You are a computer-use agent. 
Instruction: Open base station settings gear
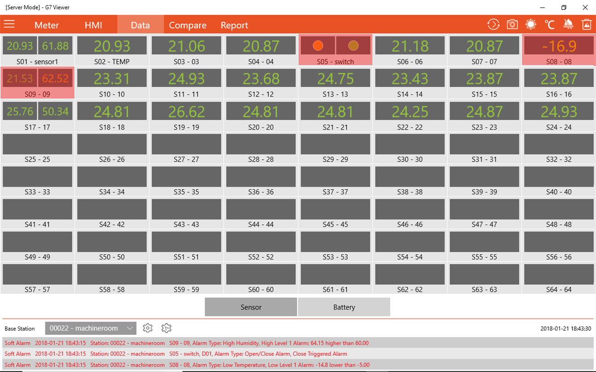click(x=148, y=328)
